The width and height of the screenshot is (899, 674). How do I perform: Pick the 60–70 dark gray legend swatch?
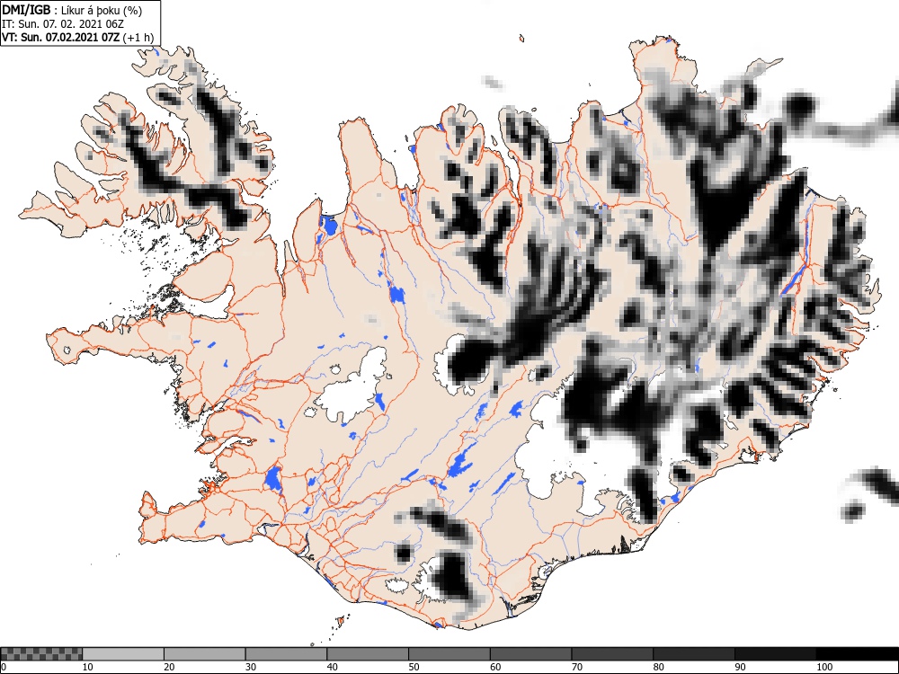point(531,654)
